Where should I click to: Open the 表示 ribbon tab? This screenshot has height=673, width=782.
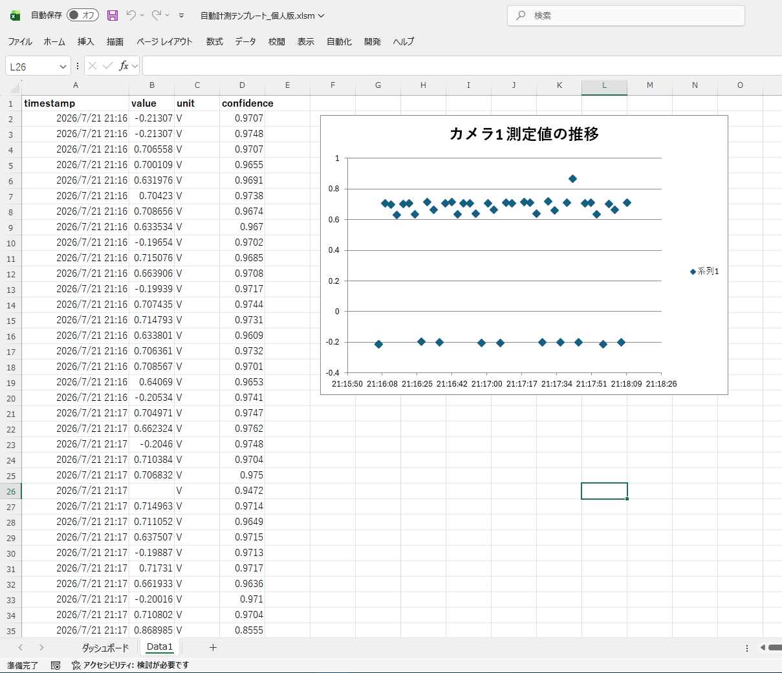coord(306,41)
